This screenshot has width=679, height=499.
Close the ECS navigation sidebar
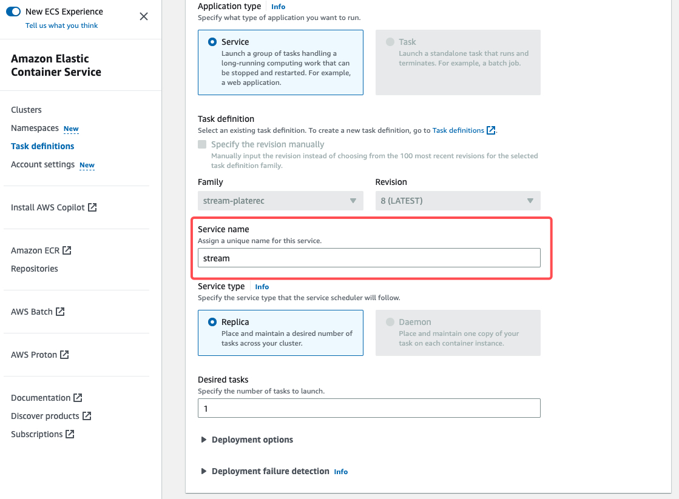pyautogui.click(x=144, y=16)
